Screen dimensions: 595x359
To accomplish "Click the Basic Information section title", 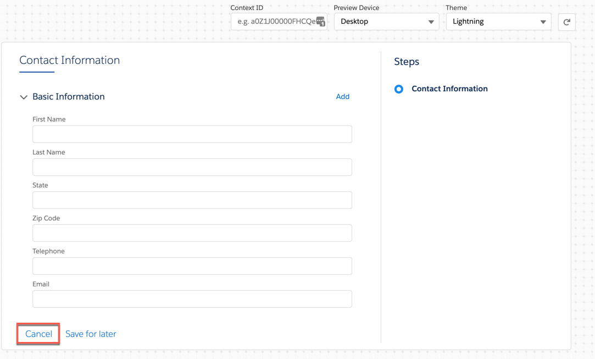I will click(69, 97).
